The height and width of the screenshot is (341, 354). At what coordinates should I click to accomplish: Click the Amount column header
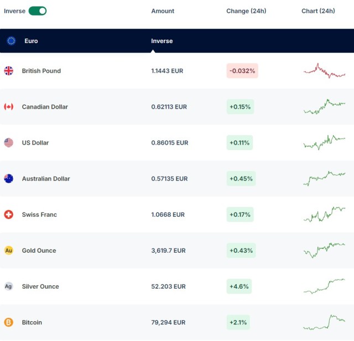coord(163,11)
